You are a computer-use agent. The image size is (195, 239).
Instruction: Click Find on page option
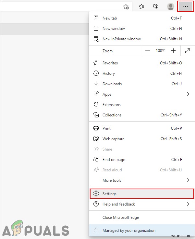pos(114,160)
